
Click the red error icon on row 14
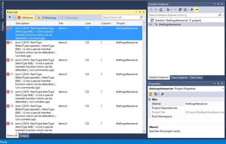pos(8,123)
